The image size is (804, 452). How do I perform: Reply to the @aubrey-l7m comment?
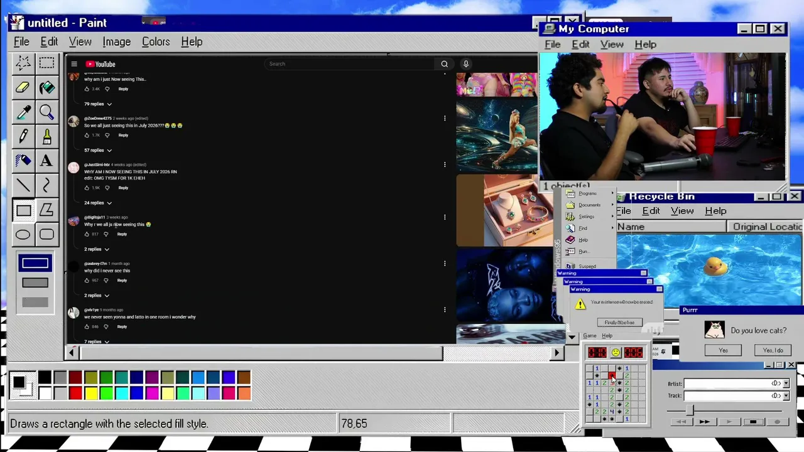122,281
